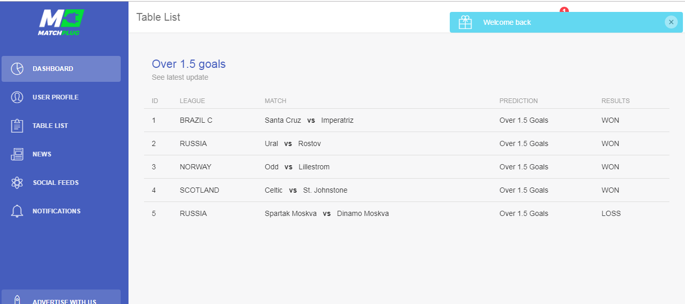Image resolution: width=685 pixels, height=304 pixels.
Task: Click the Social Feeds atom icon
Action: point(17,183)
